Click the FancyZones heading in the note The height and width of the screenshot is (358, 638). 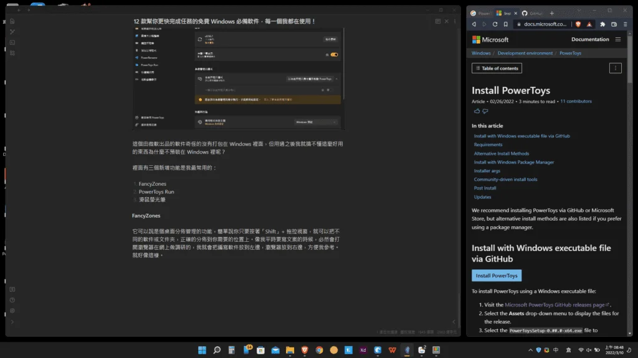tap(146, 216)
